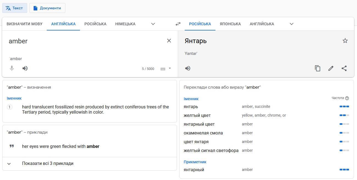Screen dimensions: 357x180
Task: Open keyboard input method dropdown arrow
Action: coord(170,68)
